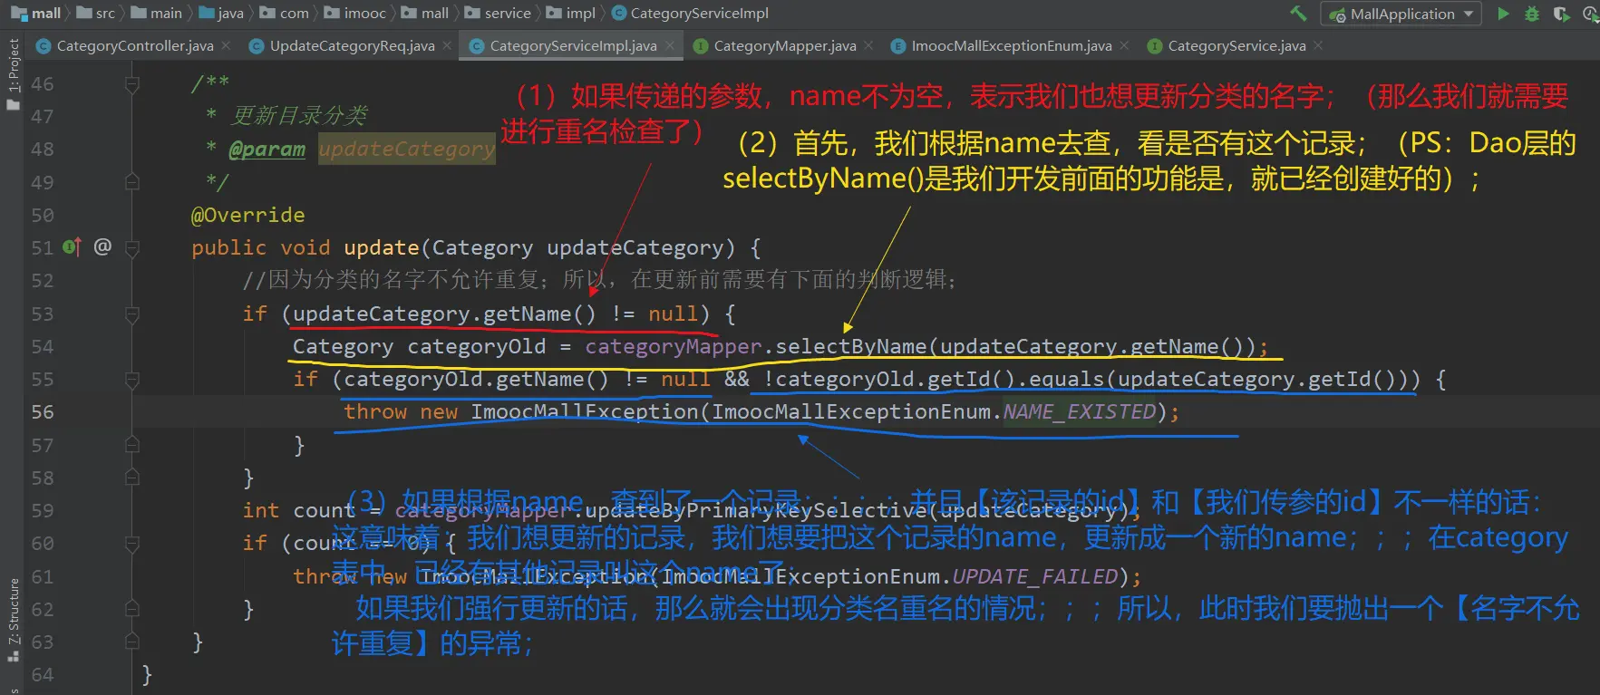Close the CategoryService.java tab
The width and height of the screenshot is (1600, 695).
[1318, 45]
